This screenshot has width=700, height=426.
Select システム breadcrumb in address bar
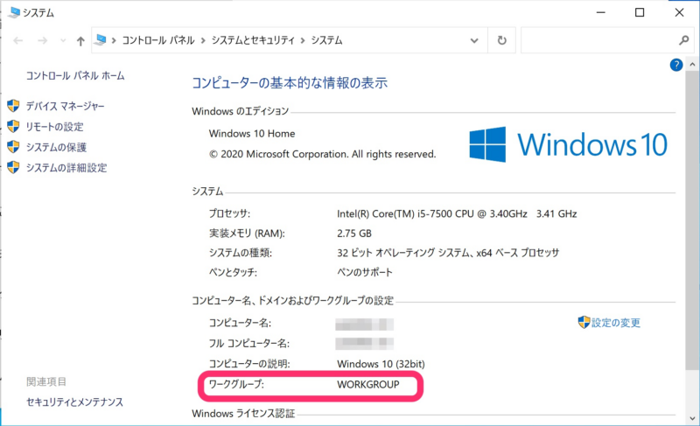326,40
